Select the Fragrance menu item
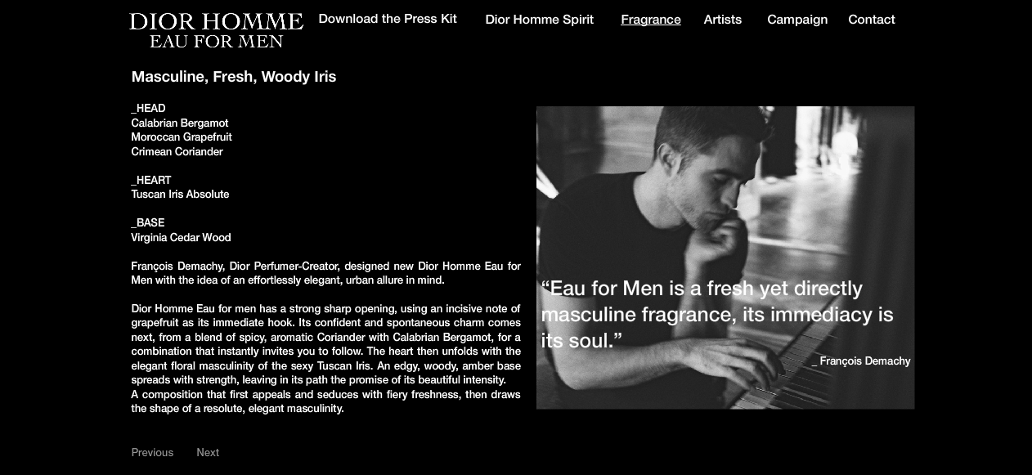 coord(651,20)
